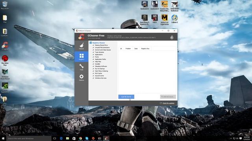Launch Star Wars Battlefront stormtrooper shortcut
The image size is (252, 141).
click(174, 6)
